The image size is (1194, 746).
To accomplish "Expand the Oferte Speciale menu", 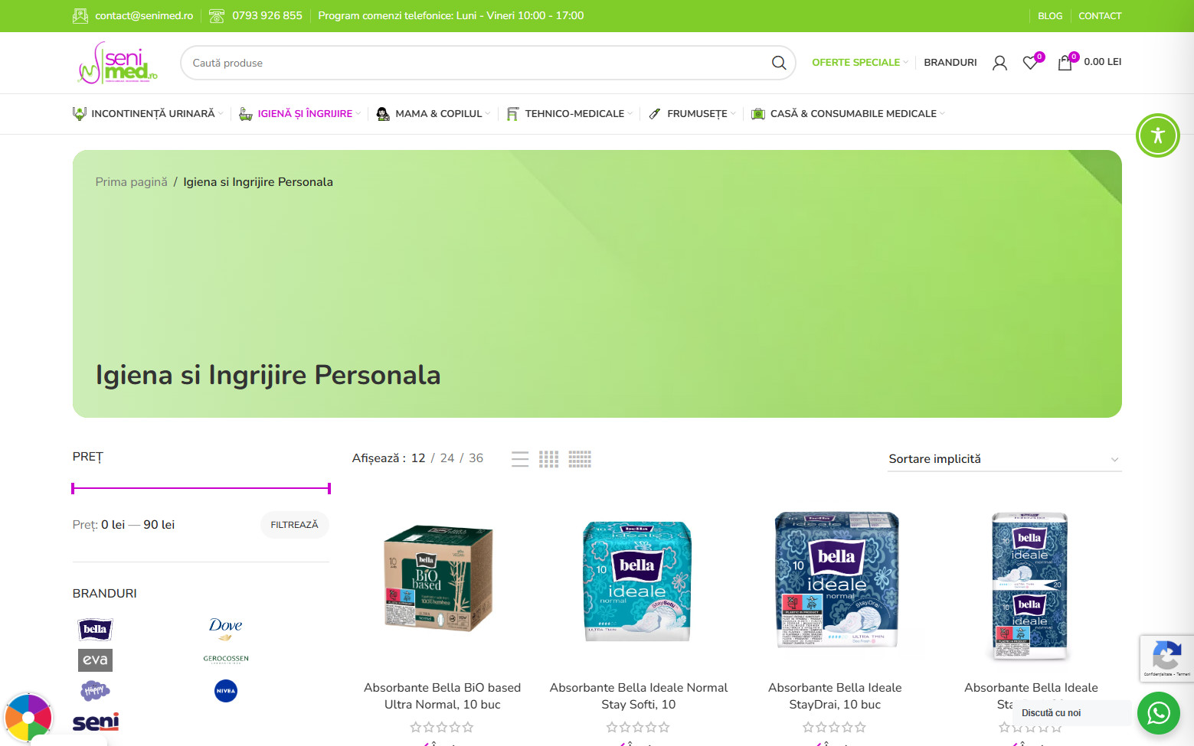I will [859, 63].
